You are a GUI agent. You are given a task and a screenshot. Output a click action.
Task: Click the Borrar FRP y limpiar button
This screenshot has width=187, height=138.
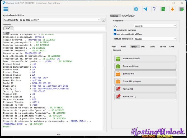coord(145,81)
